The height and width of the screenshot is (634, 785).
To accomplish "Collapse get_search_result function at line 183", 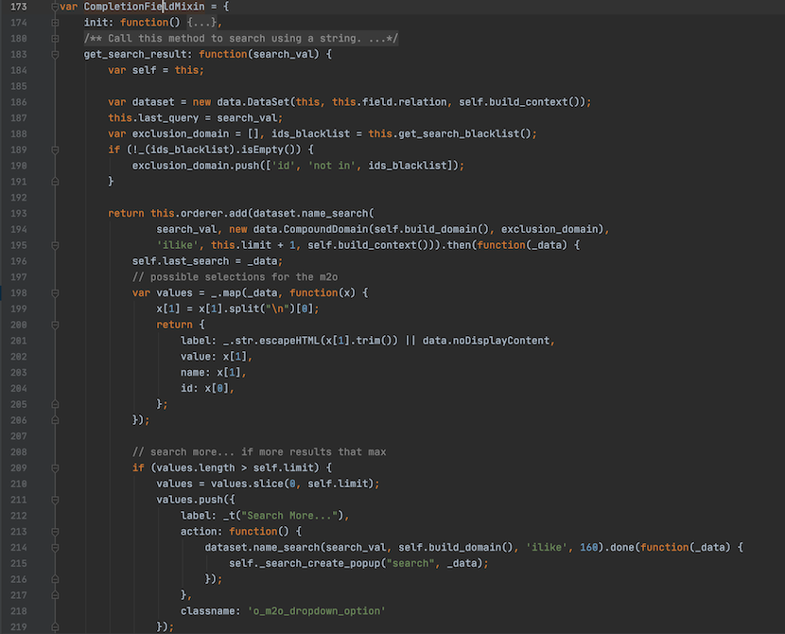I will point(55,55).
